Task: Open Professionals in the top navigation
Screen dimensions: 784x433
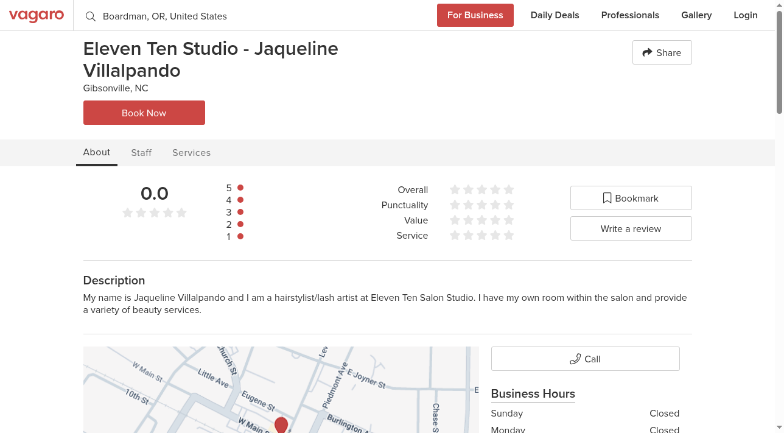Action: point(630,15)
